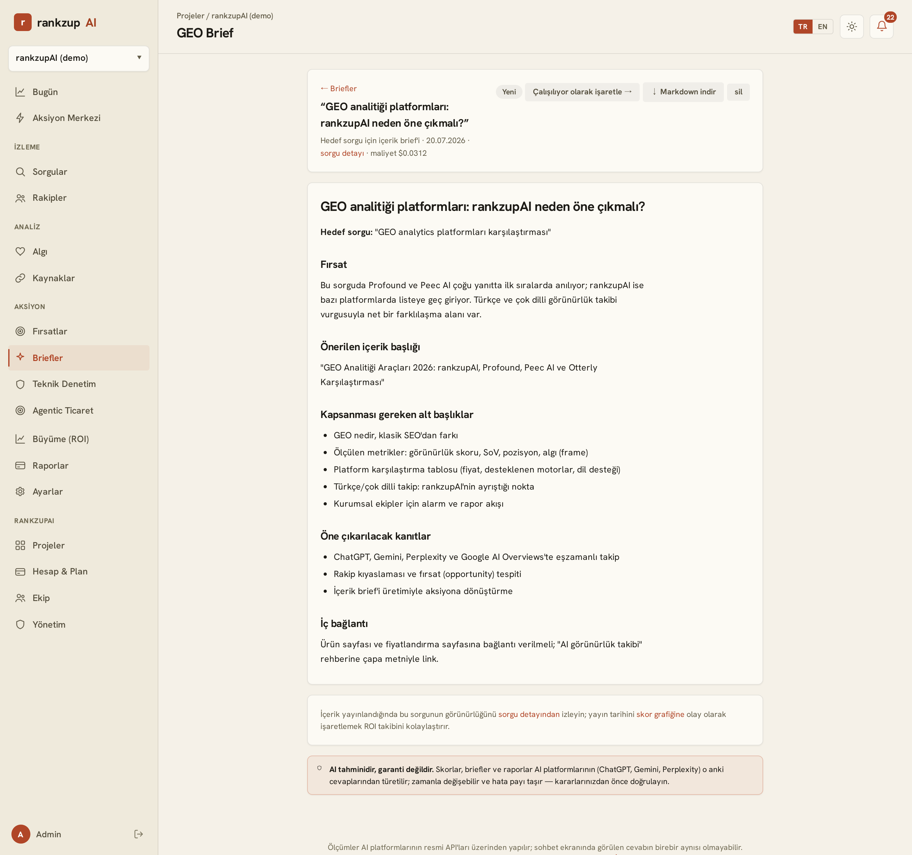The image size is (912, 855).
Task: Select the TR language option
Action: click(x=802, y=27)
